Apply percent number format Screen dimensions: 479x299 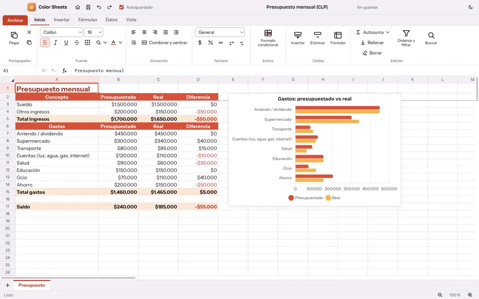[210, 43]
